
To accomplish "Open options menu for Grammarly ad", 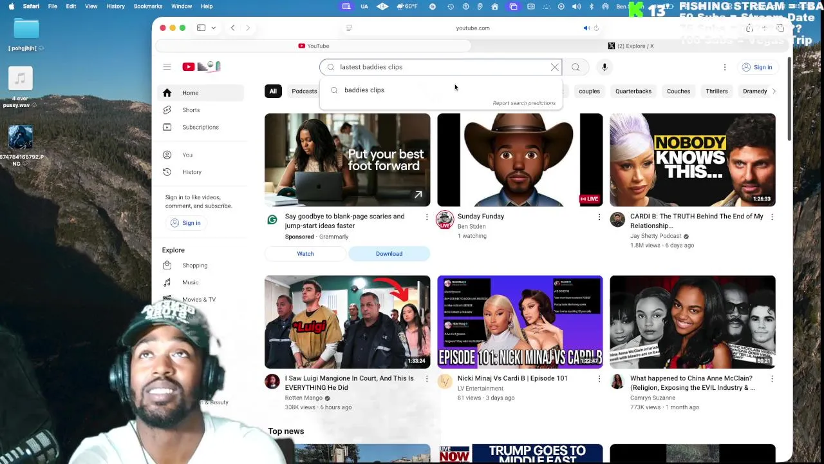I will (426, 217).
